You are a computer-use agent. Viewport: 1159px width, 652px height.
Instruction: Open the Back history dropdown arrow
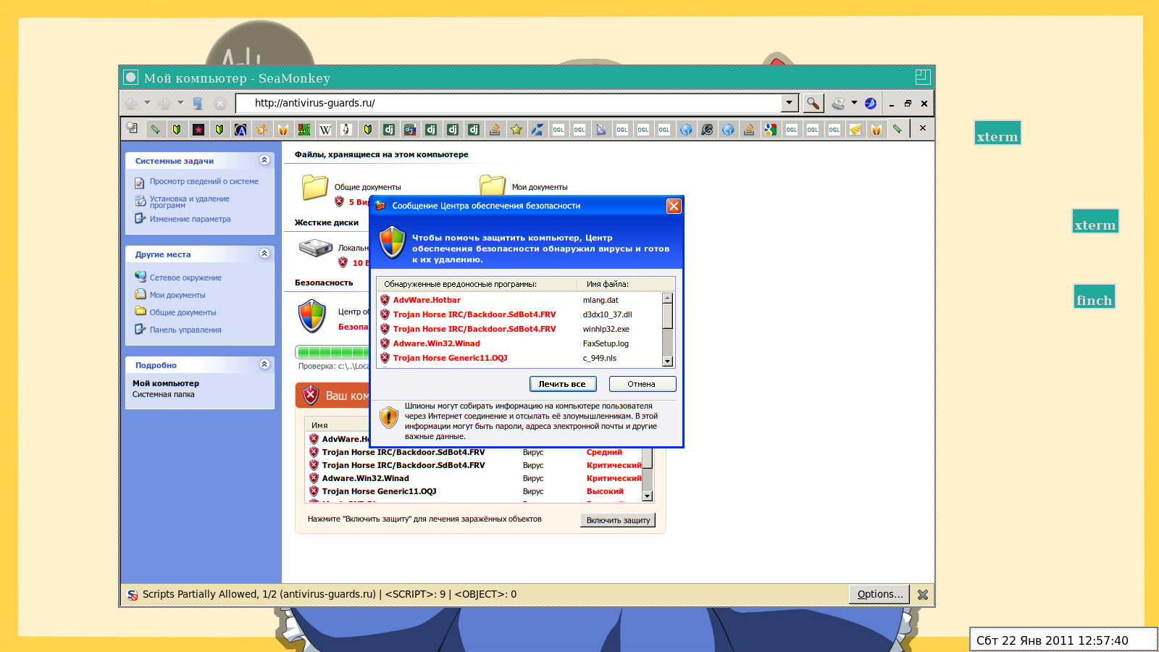pos(147,103)
